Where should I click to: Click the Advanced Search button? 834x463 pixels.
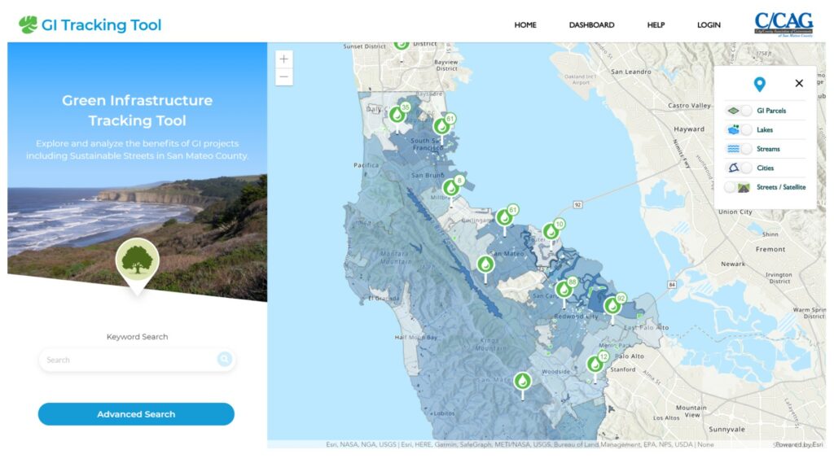point(136,414)
